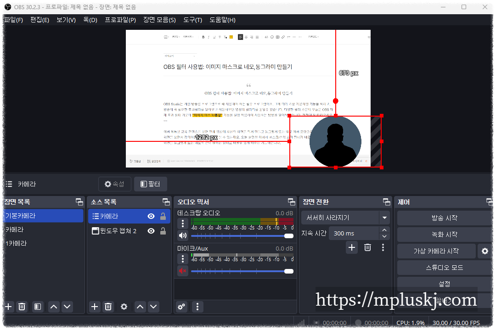Screen dimensions: 496x330
Task: Click 필터 button for source
Action: [150, 184]
